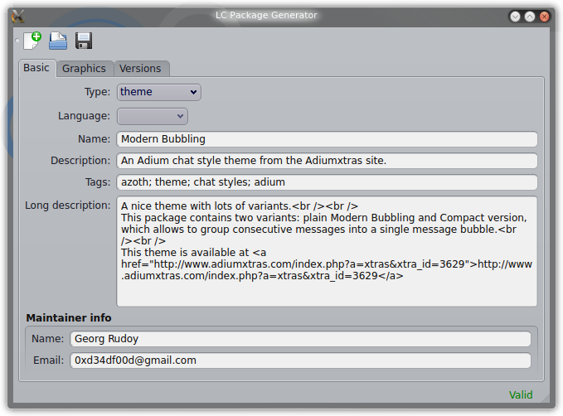Maximize the LC Package Generator window

pos(530,17)
